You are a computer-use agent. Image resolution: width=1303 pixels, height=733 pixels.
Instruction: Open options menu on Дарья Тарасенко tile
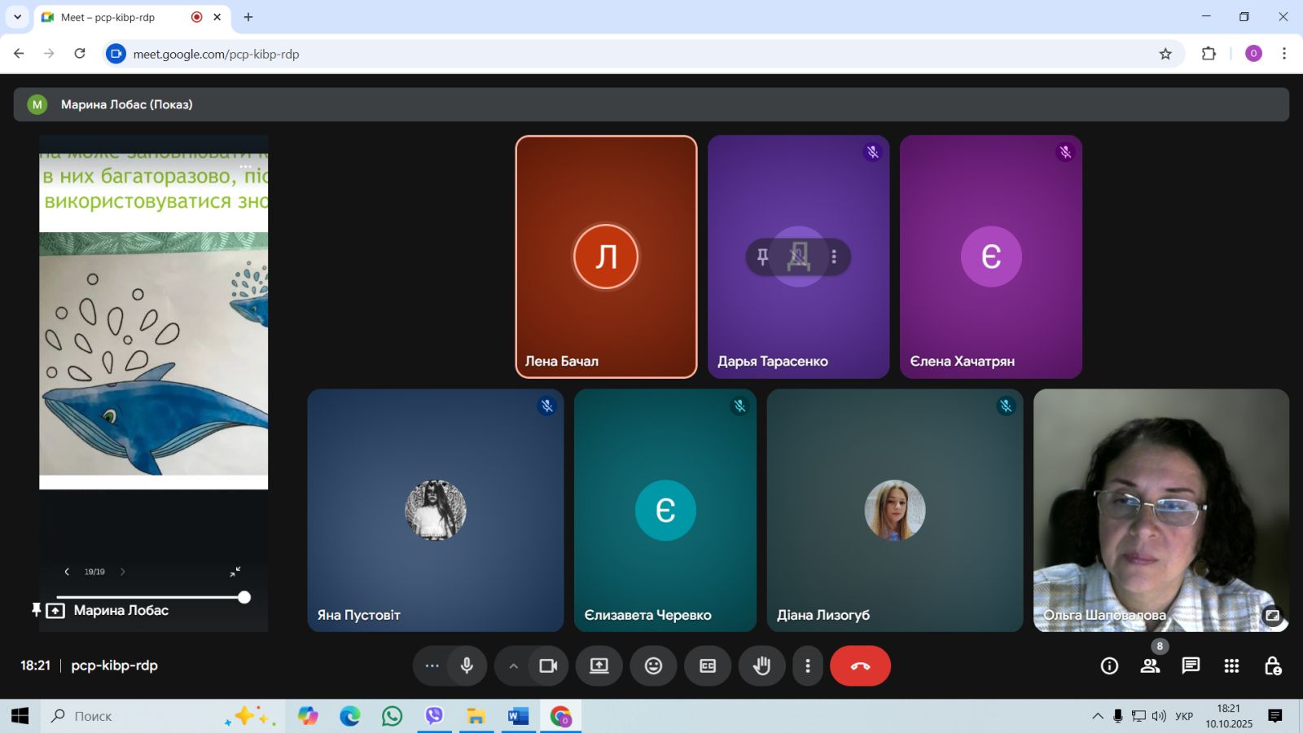click(834, 257)
